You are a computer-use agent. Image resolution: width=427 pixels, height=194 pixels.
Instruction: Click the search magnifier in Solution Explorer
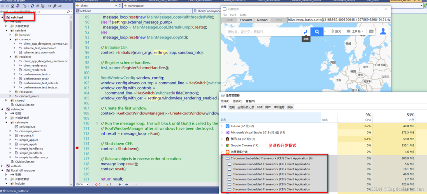click(68, 12)
